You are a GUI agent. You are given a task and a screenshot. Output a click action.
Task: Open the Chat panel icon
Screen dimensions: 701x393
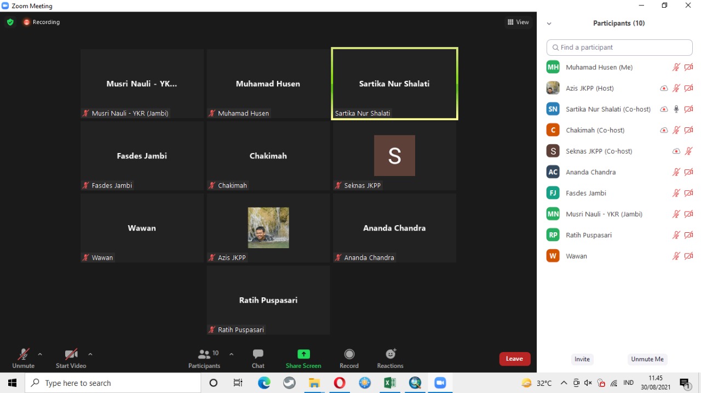[258, 354]
